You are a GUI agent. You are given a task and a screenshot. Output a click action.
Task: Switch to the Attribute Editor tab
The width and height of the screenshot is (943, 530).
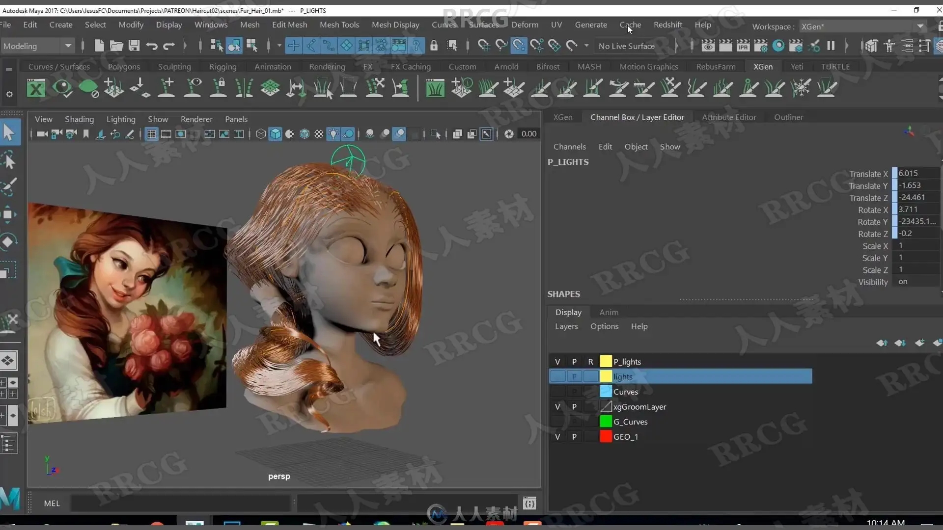coord(729,117)
